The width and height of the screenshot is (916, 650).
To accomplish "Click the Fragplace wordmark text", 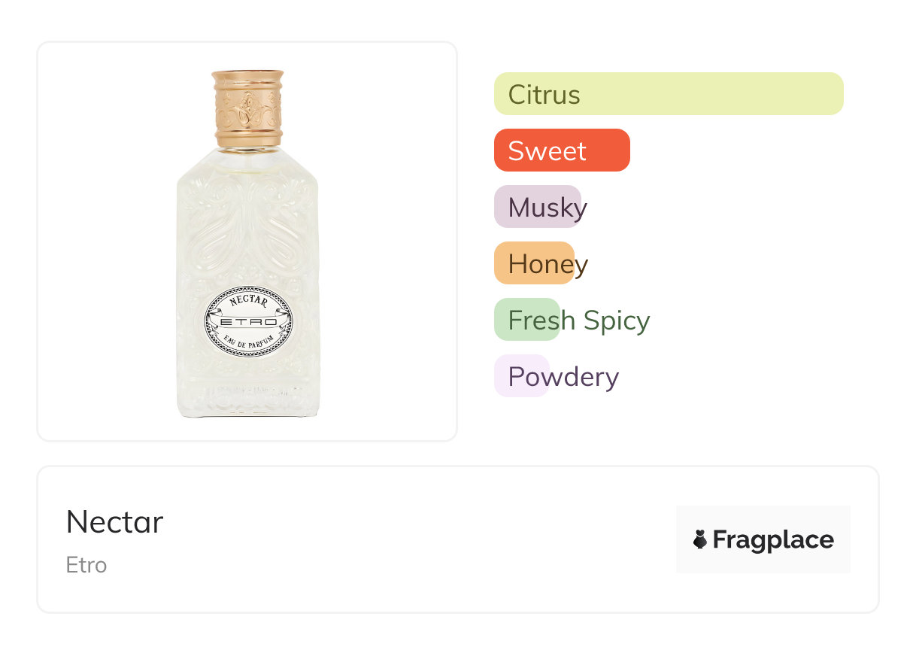I will point(773,539).
